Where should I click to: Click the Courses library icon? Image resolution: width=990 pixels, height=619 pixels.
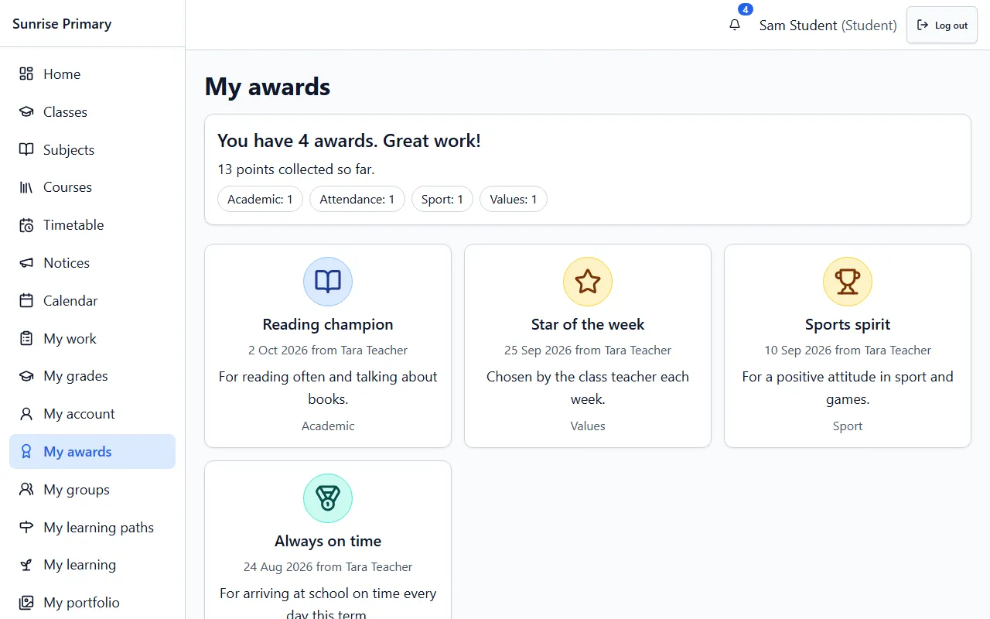[x=26, y=187]
